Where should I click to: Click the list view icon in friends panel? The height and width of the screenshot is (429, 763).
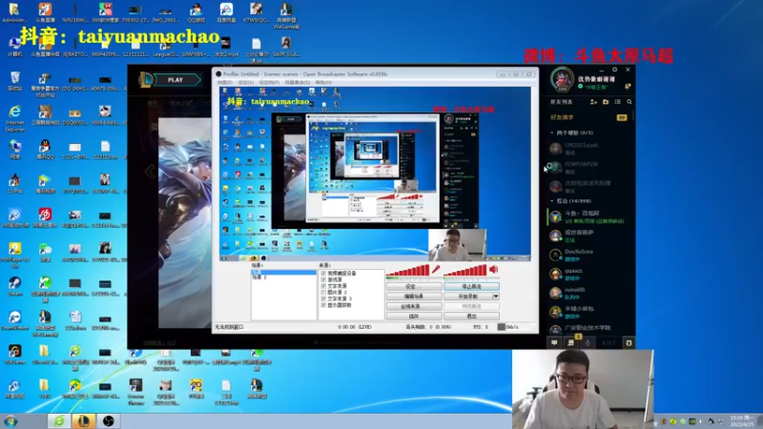click(617, 102)
